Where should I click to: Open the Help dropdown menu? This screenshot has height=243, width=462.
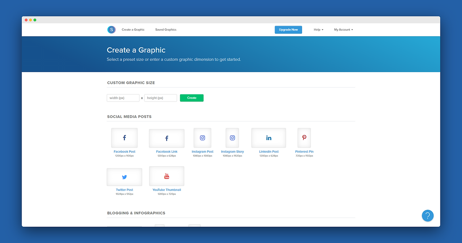point(318,30)
